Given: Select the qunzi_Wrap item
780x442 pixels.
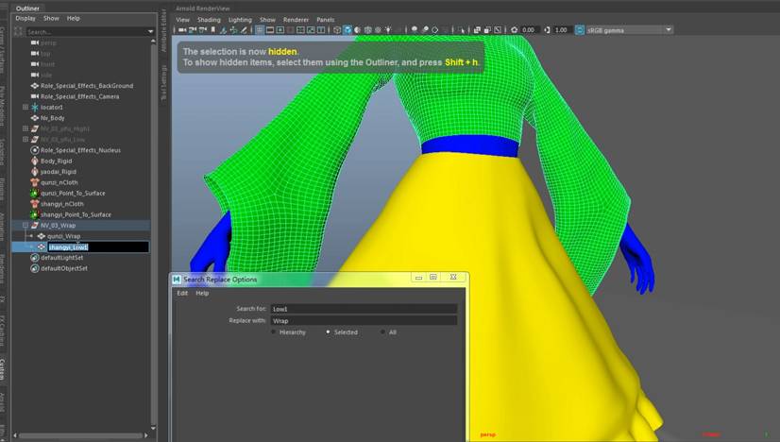Looking at the screenshot, I should 63,236.
